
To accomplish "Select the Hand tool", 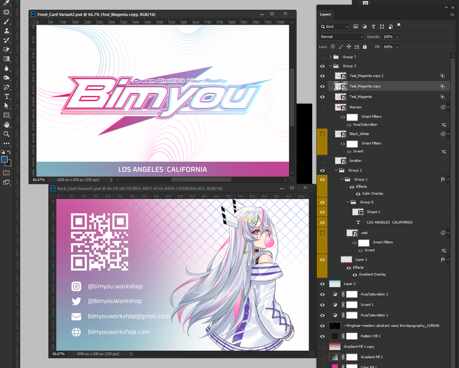I will click(7, 124).
